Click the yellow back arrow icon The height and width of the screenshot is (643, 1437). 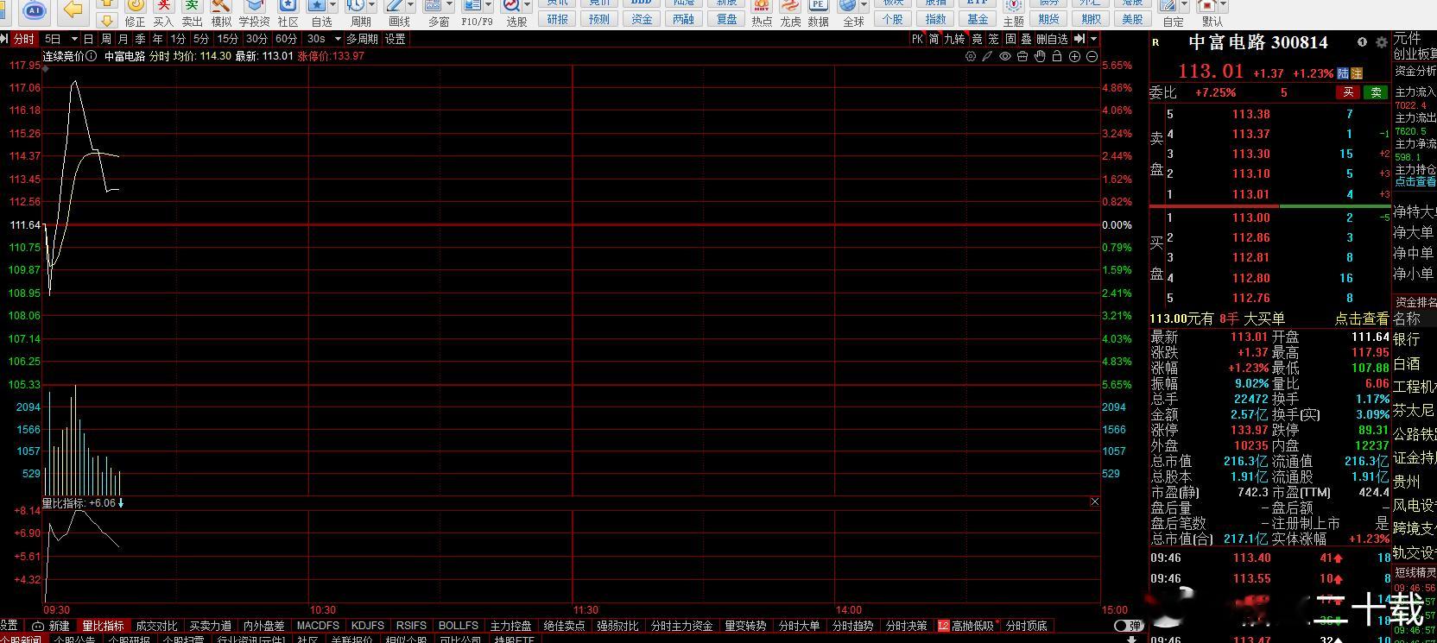pos(73,9)
